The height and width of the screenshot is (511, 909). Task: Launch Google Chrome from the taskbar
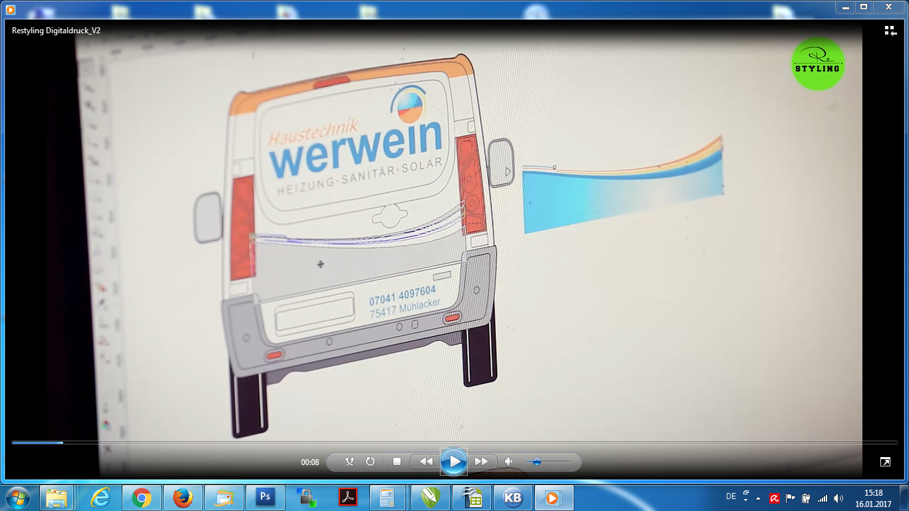tap(141, 498)
